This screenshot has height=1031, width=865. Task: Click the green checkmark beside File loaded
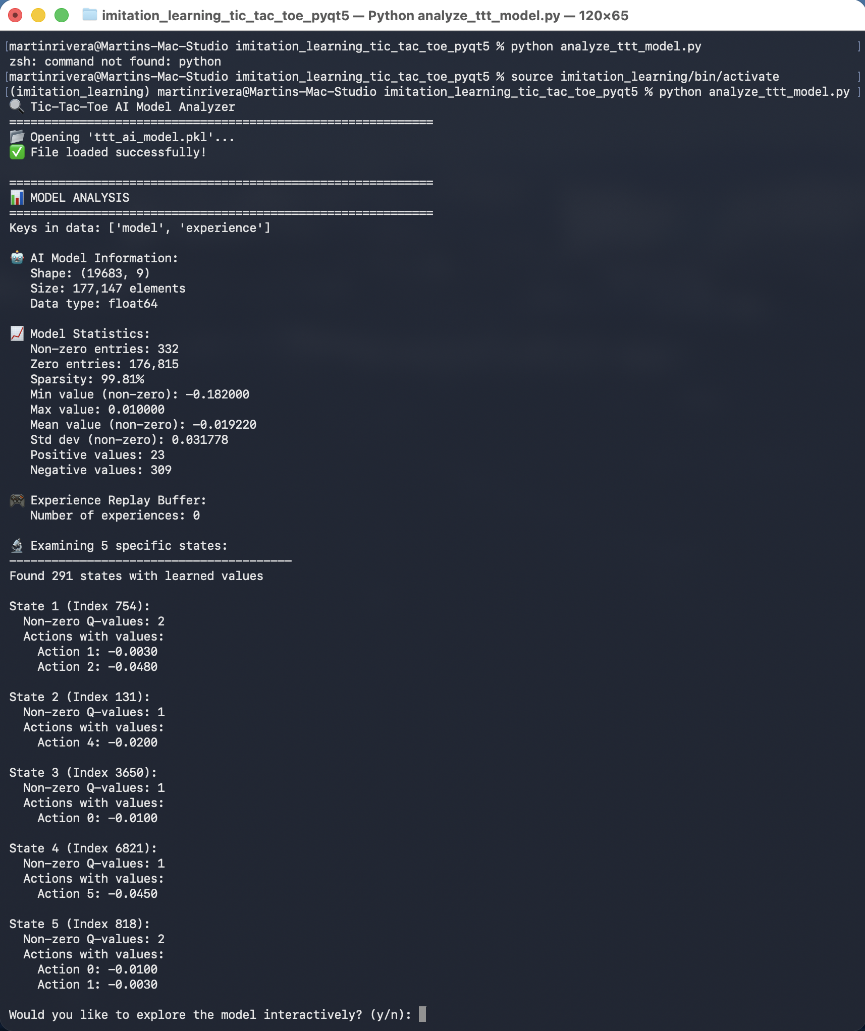tap(17, 152)
